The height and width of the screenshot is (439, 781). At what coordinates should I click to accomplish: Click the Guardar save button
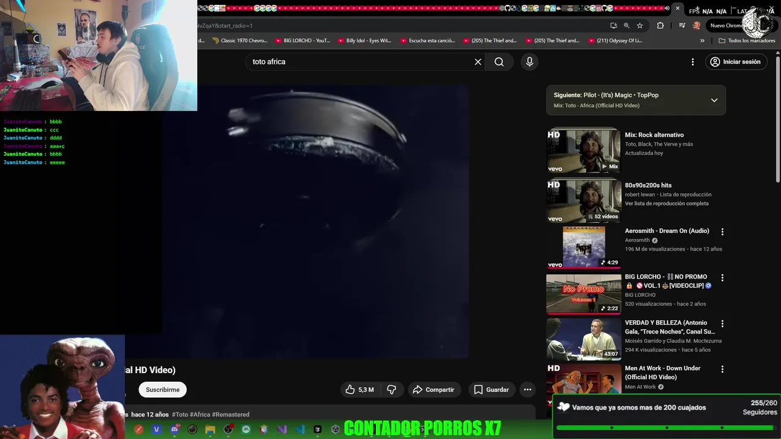491,390
